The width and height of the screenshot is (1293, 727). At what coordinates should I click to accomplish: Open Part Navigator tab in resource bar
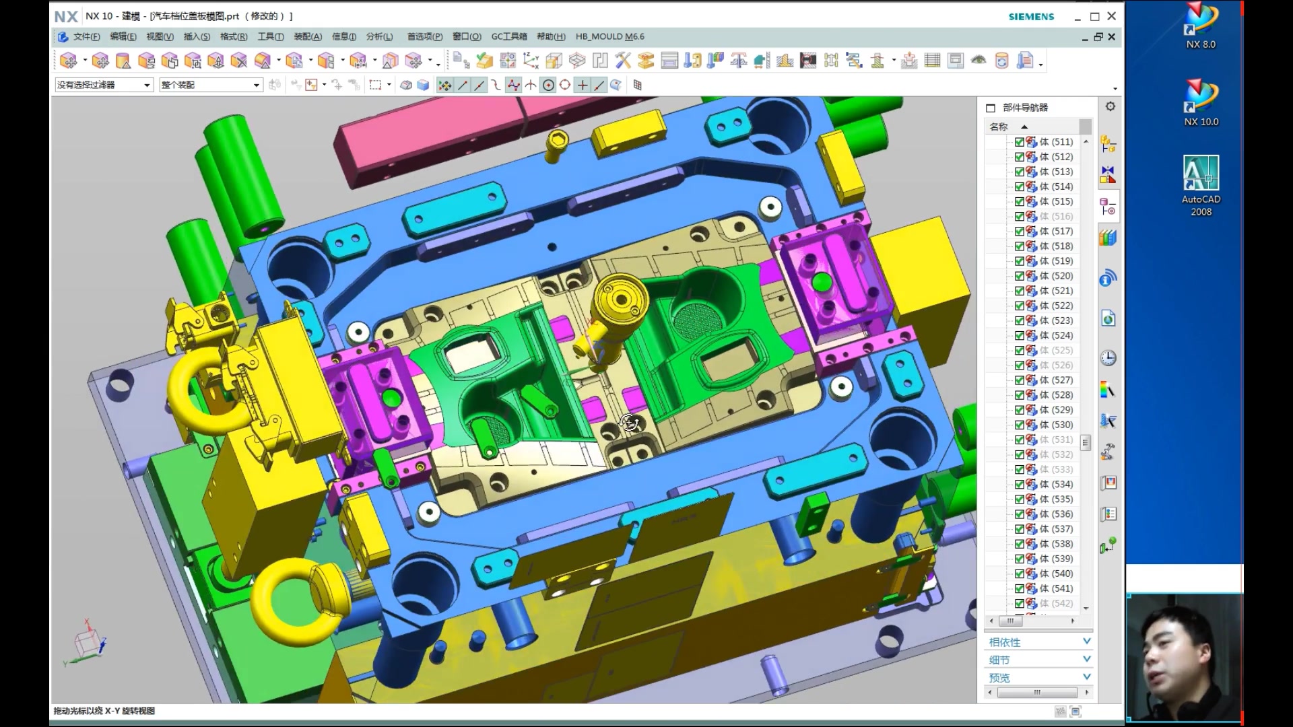tap(1108, 207)
